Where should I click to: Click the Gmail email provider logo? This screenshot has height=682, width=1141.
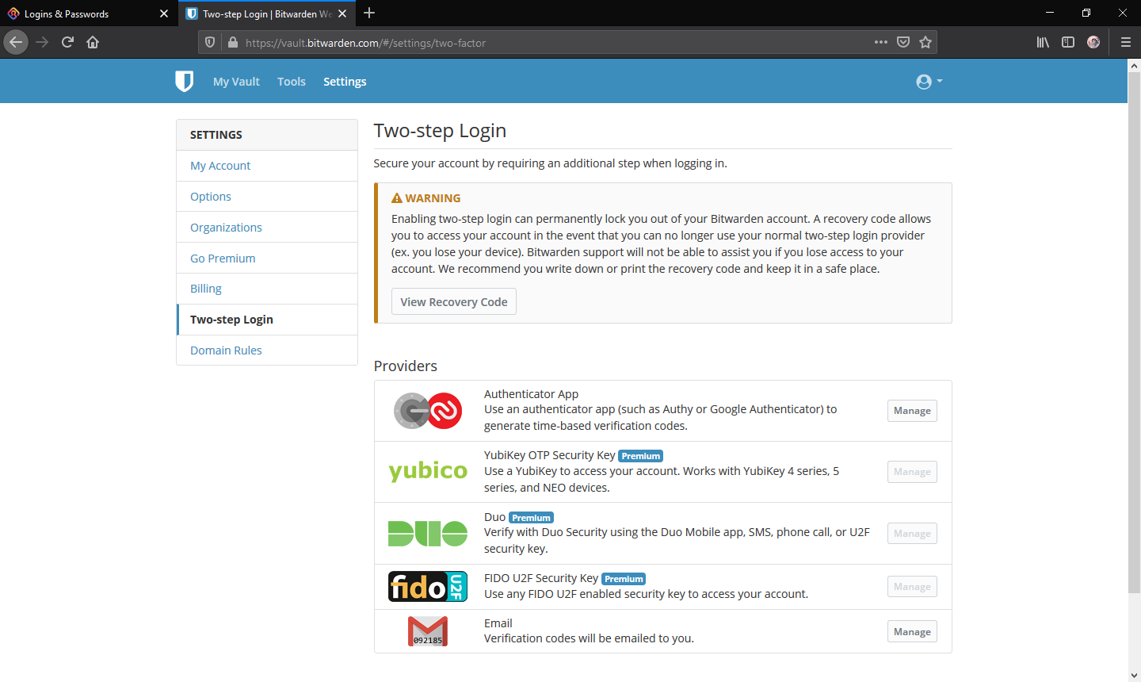pos(428,631)
